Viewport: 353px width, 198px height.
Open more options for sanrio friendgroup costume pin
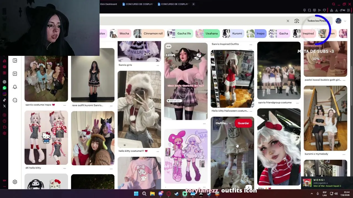297,103
